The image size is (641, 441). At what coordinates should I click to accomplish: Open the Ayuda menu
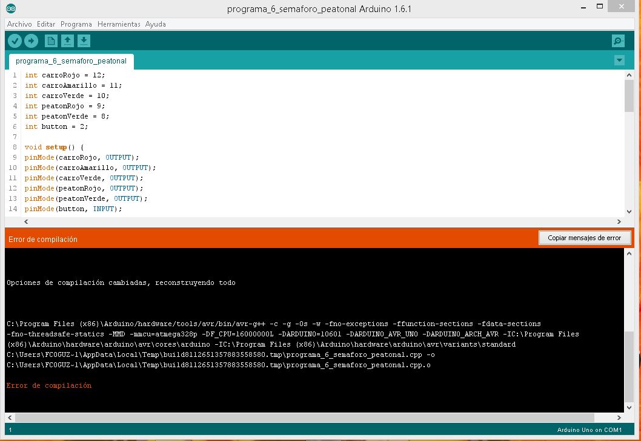coord(156,24)
